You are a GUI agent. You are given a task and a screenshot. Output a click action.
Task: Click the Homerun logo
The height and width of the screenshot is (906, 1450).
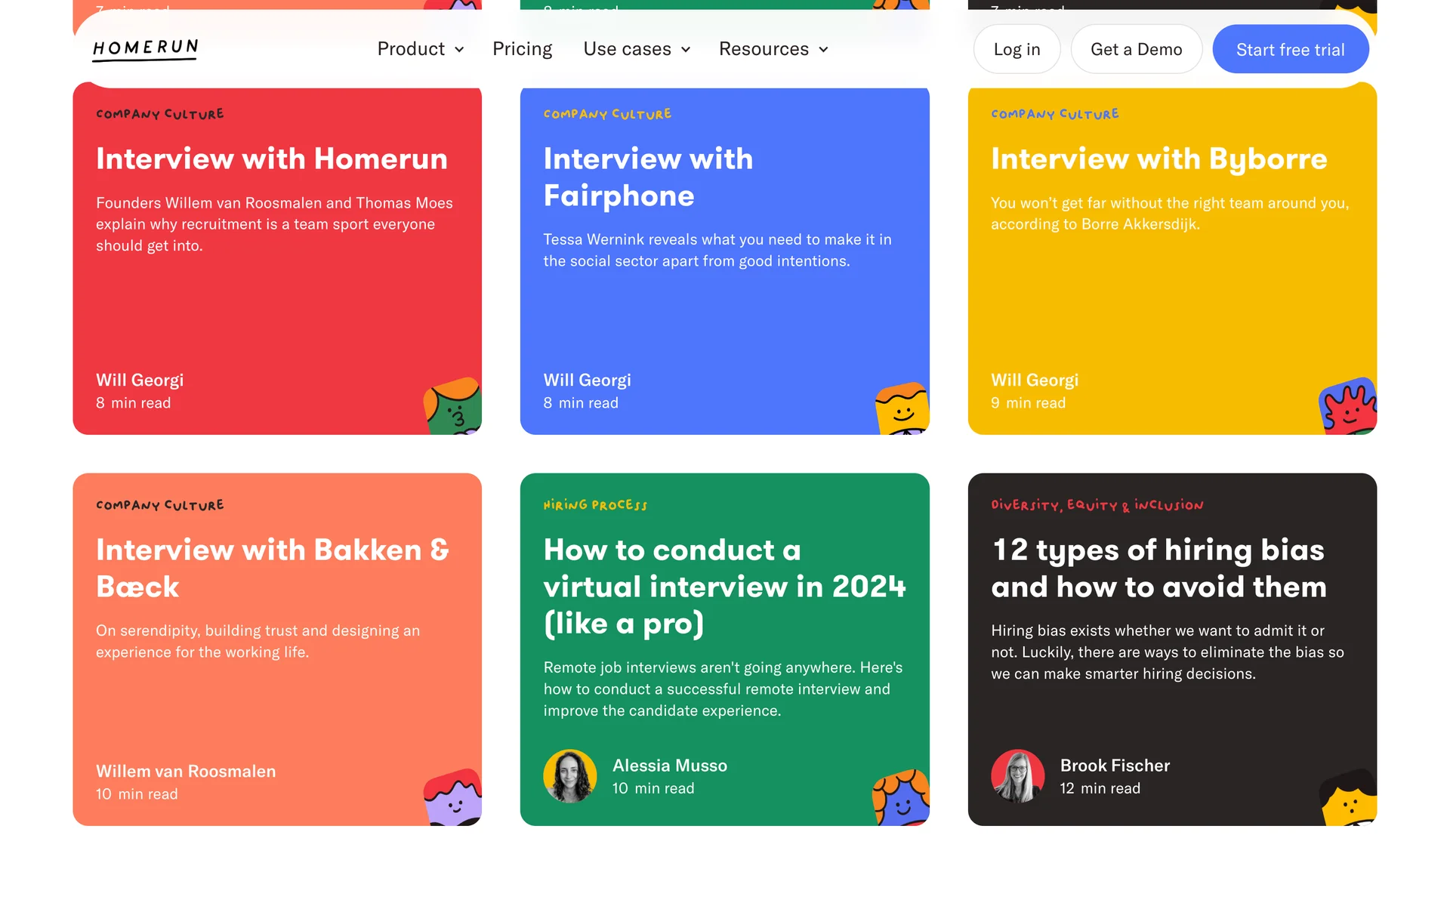(x=145, y=49)
